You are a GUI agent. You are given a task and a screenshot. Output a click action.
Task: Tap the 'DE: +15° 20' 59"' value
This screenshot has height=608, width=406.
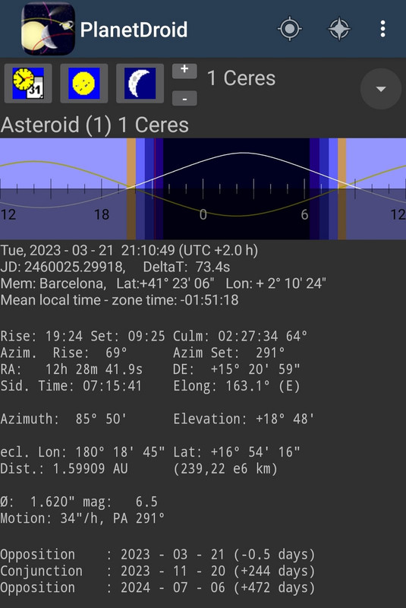[237, 369]
